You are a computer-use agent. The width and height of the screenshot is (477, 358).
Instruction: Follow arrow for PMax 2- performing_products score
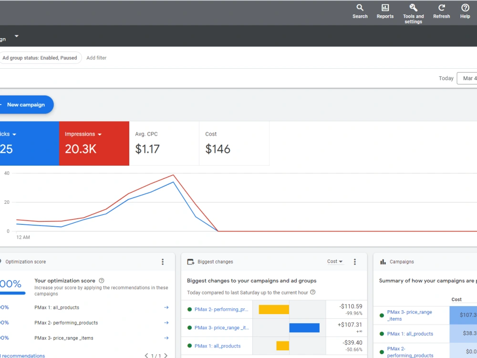pyautogui.click(x=166, y=323)
